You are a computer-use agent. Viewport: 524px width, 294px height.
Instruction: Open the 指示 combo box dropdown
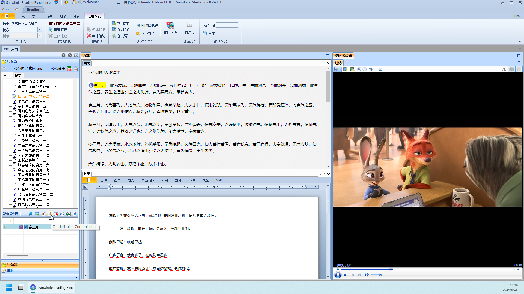click(x=40, y=36)
